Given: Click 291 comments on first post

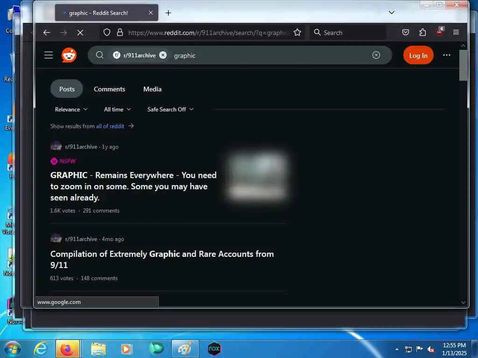Looking at the screenshot, I should tap(101, 211).
